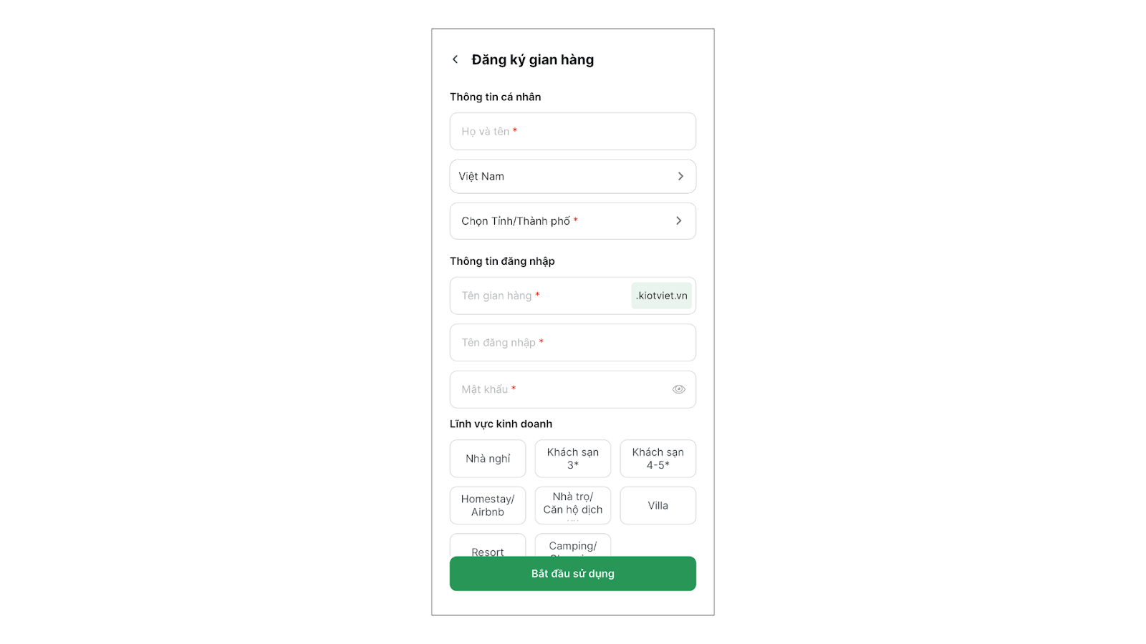The height and width of the screenshot is (644, 1146).
Task: Choose Khách sạn 3* option
Action: tap(573, 459)
